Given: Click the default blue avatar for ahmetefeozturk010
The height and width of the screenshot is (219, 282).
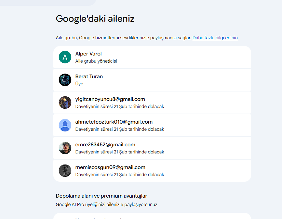Looking at the screenshot, I should pos(65,125).
